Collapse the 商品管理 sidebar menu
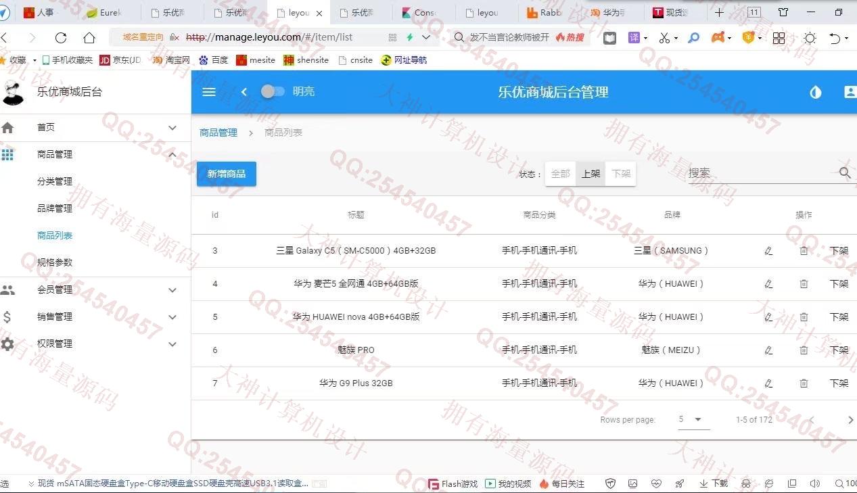857x493 pixels. point(95,155)
